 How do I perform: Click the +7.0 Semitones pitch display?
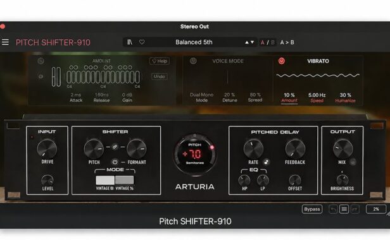[x=195, y=154]
